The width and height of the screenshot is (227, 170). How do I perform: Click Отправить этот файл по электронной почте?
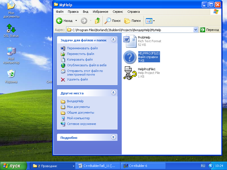[x=85, y=73]
